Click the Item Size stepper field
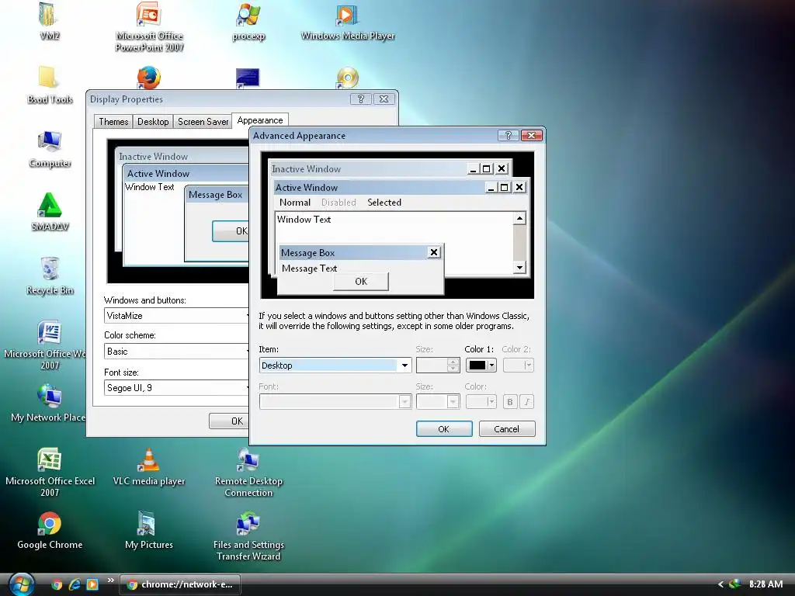Image resolution: width=795 pixels, height=596 pixels. (x=438, y=365)
